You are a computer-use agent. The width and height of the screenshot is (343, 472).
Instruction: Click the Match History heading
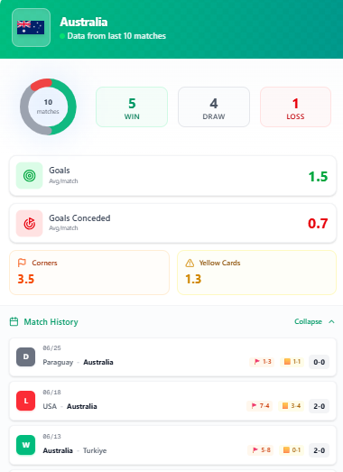coord(51,322)
